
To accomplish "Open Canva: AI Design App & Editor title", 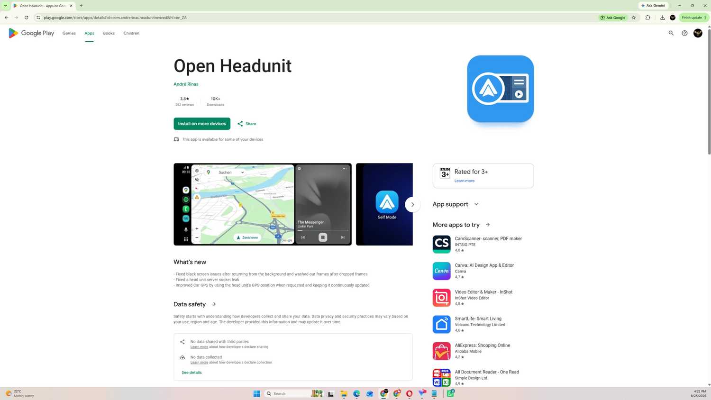I will click(484, 265).
